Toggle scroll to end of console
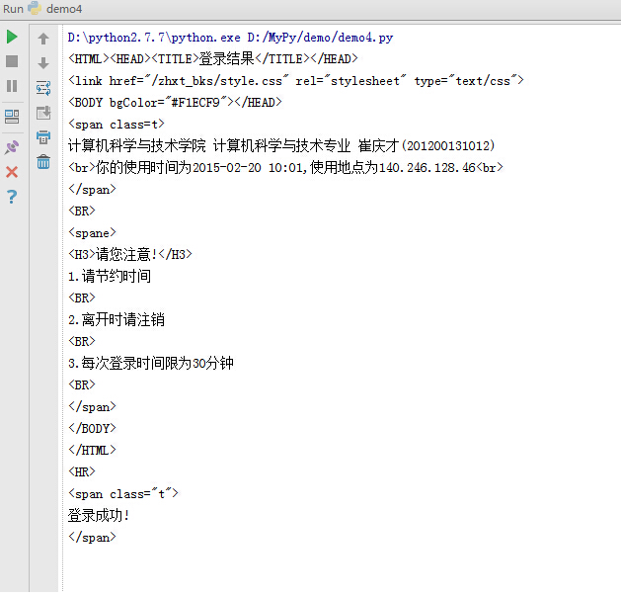Image resolution: width=621 pixels, height=596 pixels. (43, 113)
